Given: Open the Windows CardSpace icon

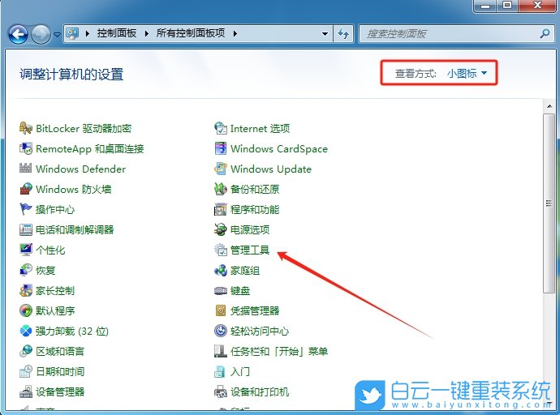Looking at the screenshot, I should (221, 148).
